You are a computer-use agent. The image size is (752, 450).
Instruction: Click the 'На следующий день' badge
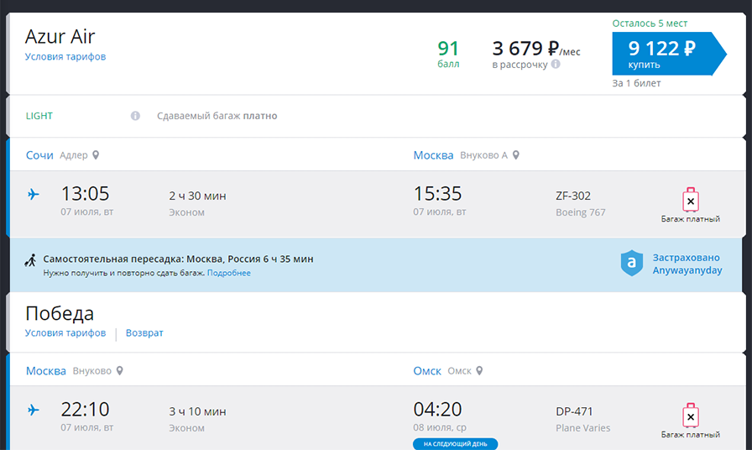tap(455, 444)
